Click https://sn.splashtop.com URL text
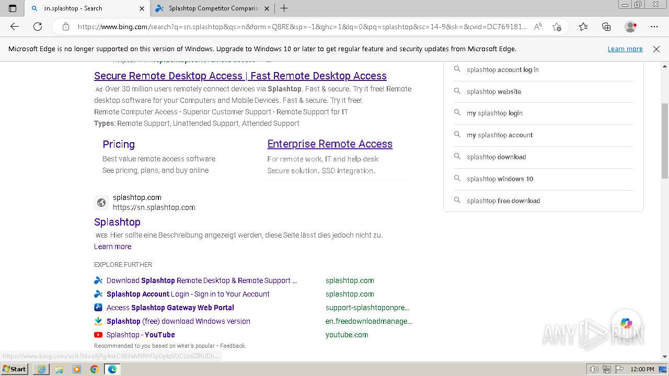The height and width of the screenshot is (376, 669). pyautogui.click(x=154, y=207)
